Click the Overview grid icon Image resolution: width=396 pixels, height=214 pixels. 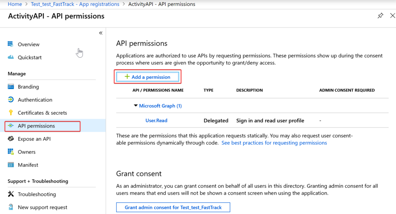click(x=10, y=44)
